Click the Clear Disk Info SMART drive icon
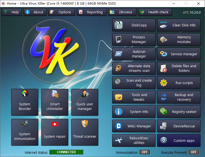This screenshot has height=157, width=205. pyautogui.click(x=163, y=25)
